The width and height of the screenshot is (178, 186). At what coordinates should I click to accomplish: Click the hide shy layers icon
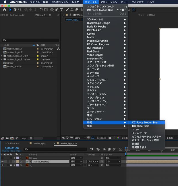(104, 149)
